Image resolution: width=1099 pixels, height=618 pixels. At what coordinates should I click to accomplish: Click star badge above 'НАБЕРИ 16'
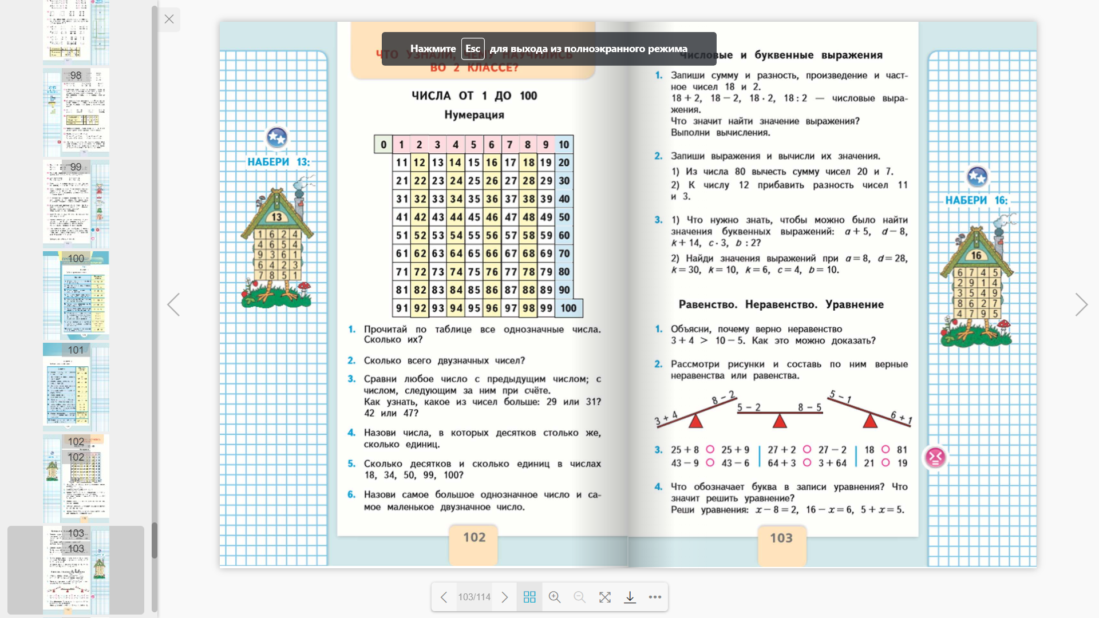pyautogui.click(x=977, y=176)
